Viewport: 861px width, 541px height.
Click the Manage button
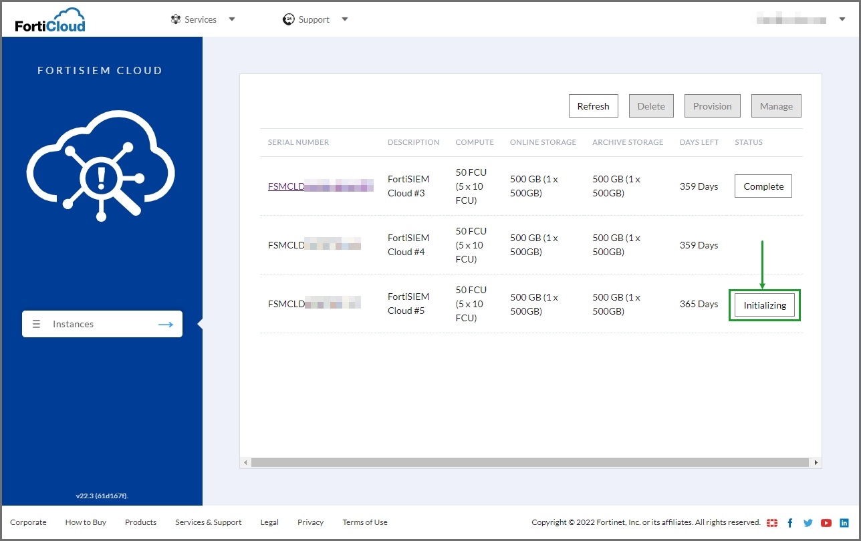pyautogui.click(x=776, y=106)
